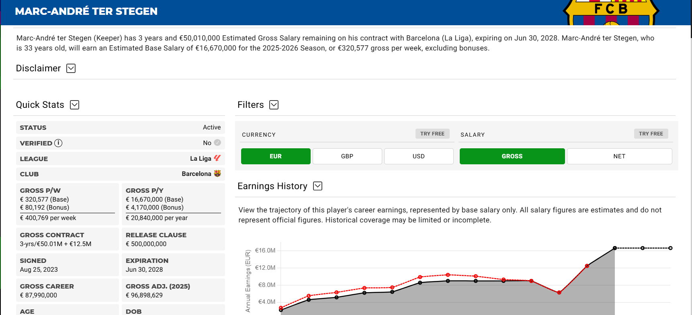The height and width of the screenshot is (315, 692).
Task: Click the € 4,170,000 (Bonus) yearly figure
Action: 155,208
